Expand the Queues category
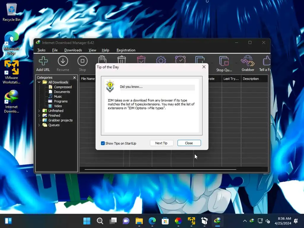The height and width of the screenshot is (228, 304). [x=39, y=125]
